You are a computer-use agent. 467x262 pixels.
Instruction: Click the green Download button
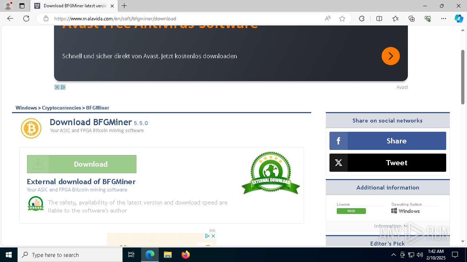click(x=82, y=164)
